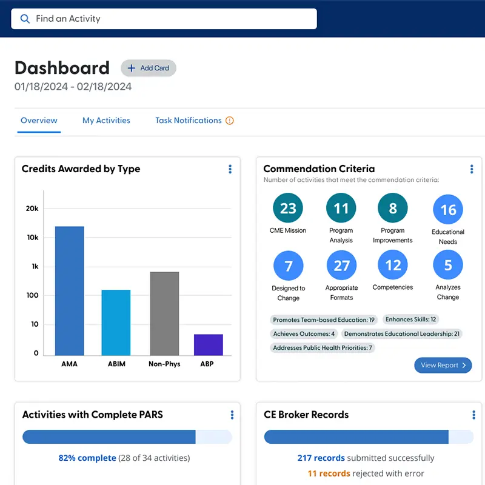Select the Competencies badge showing 12
The height and width of the screenshot is (485, 485).
click(392, 266)
